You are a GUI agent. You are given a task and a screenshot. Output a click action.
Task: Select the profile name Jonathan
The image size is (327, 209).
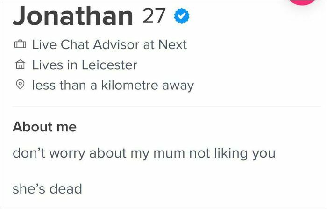pos(73,17)
